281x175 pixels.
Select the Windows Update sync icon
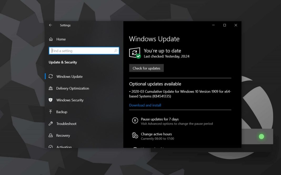coord(51,76)
